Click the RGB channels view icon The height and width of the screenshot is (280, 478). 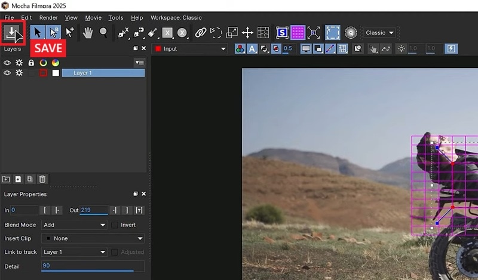(240, 49)
